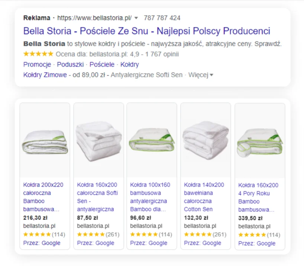Select the Kołdra 200x220 Bamboo product image
This screenshot has width=304, height=266.
(x=45, y=141)
